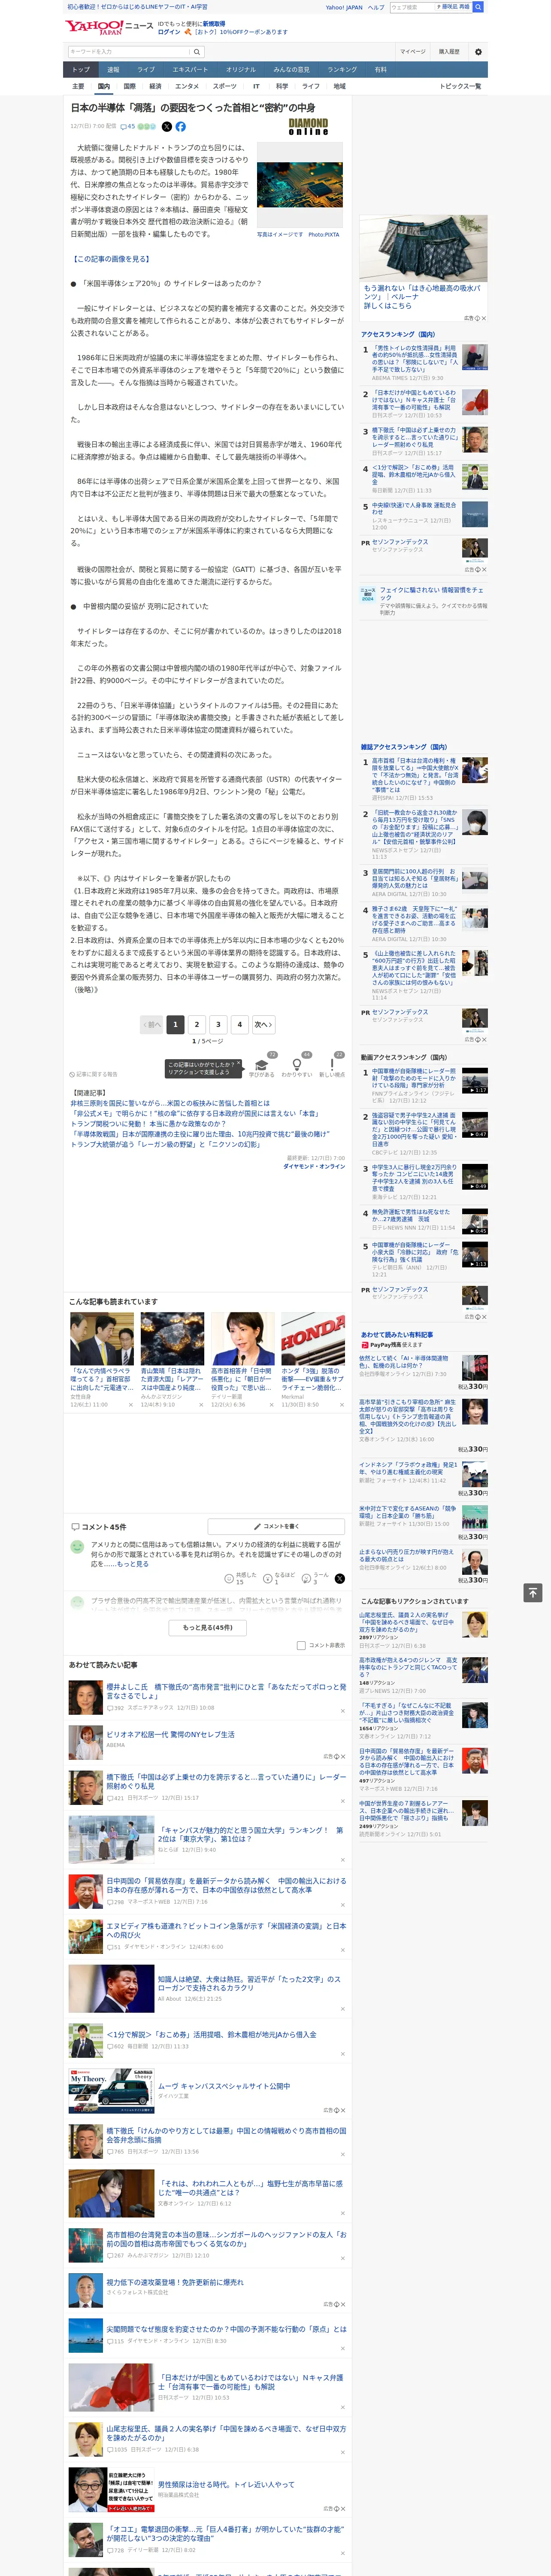Image resolution: width=551 pixels, height=2576 pixels.
Task: Open 購入履歴 link
Action: pos(449,52)
